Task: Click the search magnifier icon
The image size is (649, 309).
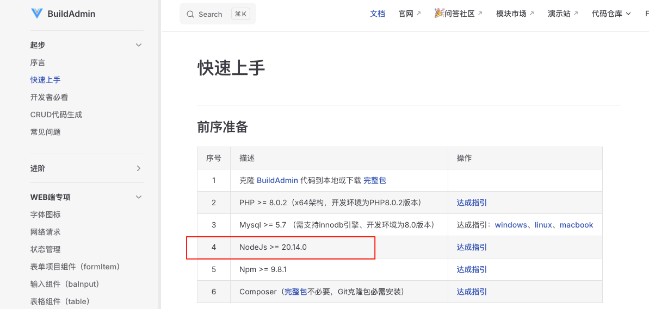Action: pos(190,14)
